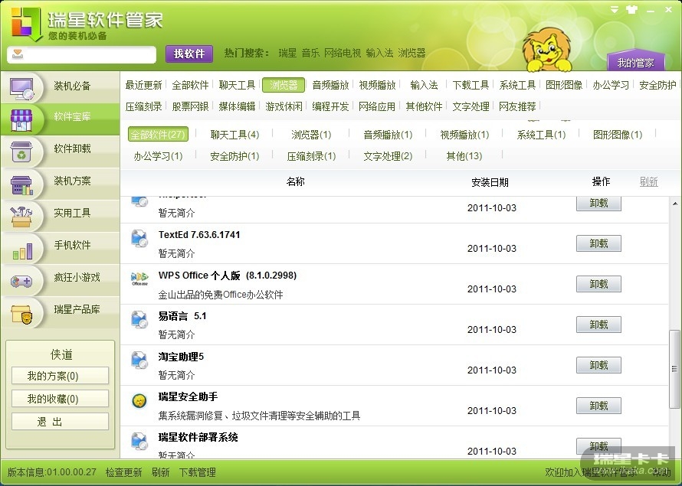
Task: Click 易语言 5.1 program icon
Action: pyautogui.click(x=139, y=319)
